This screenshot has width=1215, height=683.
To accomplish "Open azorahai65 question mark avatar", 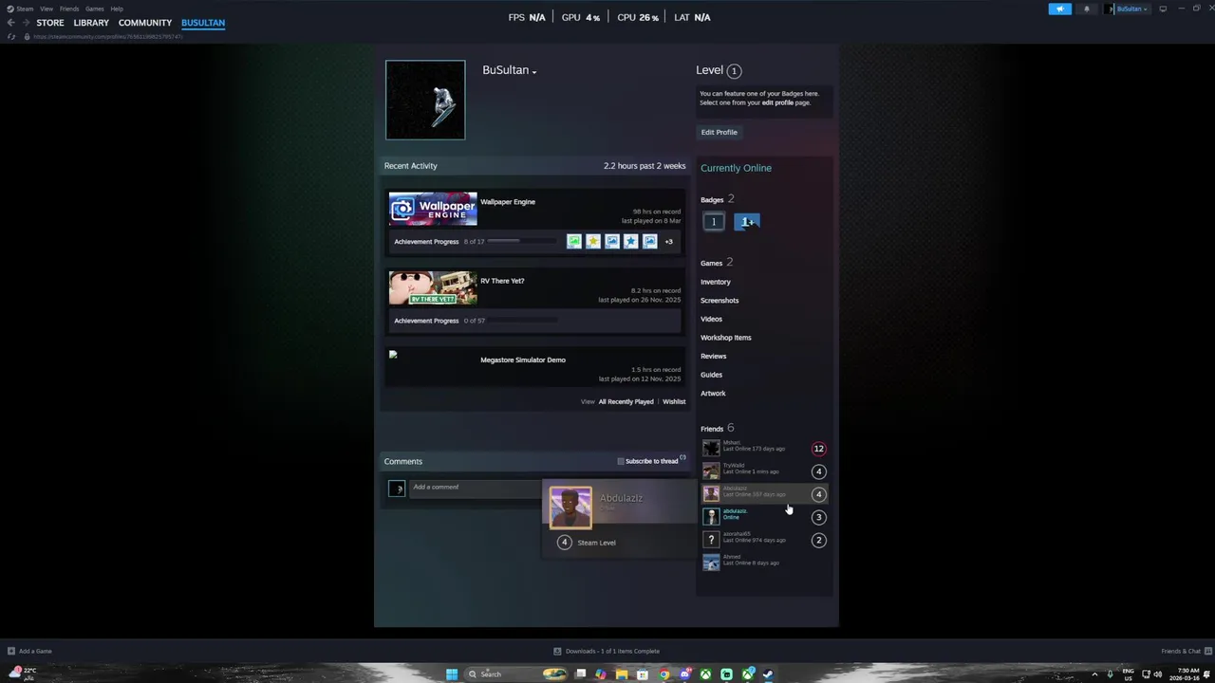I will [711, 540].
